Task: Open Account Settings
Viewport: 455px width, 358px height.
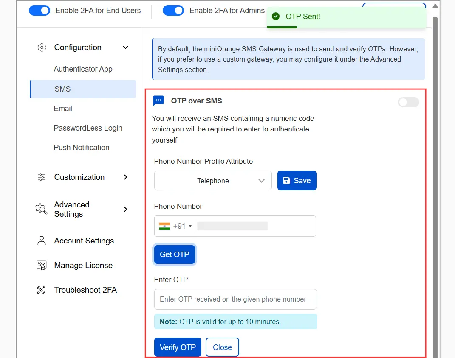Action: [84, 241]
